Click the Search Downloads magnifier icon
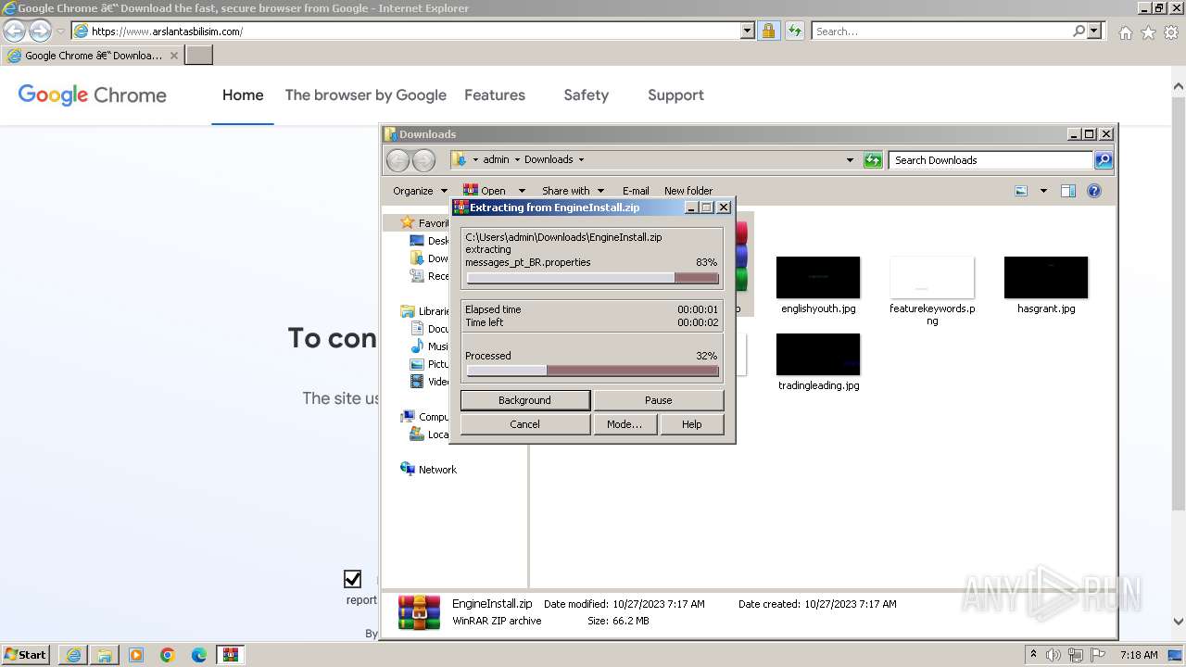The width and height of the screenshot is (1186, 667). tap(1103, 160)
